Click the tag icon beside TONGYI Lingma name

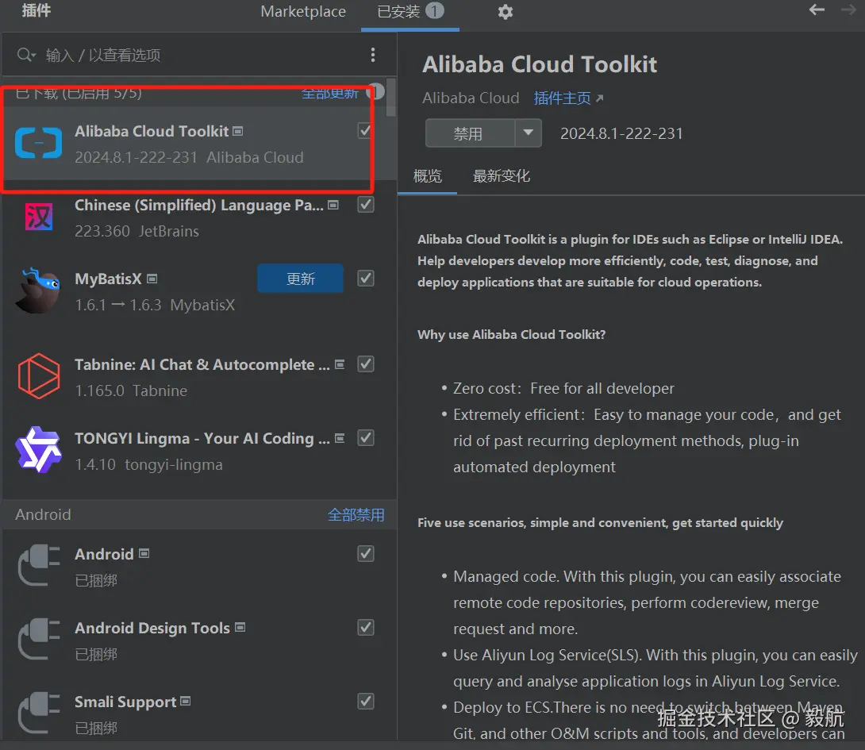click(x=340, y=438)
